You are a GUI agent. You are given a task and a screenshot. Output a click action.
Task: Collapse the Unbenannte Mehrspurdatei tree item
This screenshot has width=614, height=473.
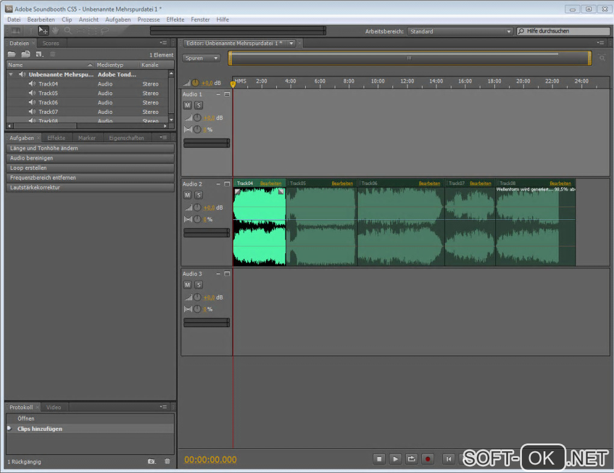pos(11,74)
